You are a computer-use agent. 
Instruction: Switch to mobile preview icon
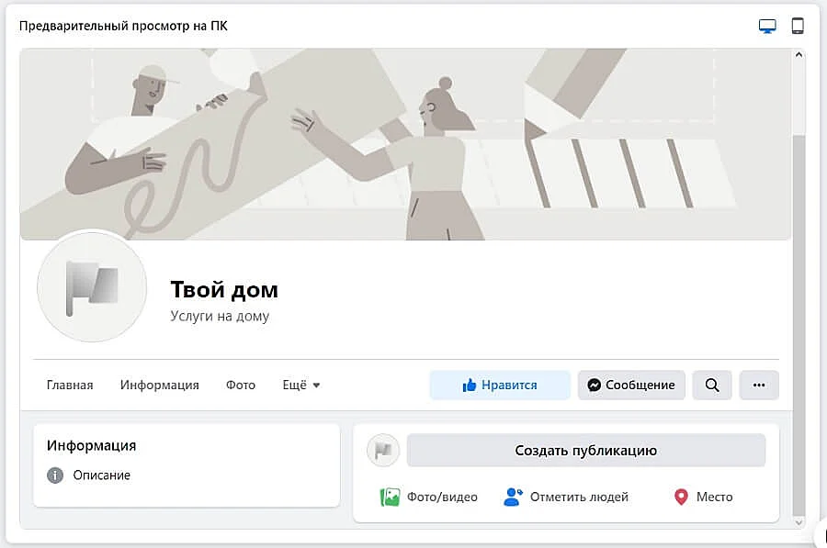(798, 26)
